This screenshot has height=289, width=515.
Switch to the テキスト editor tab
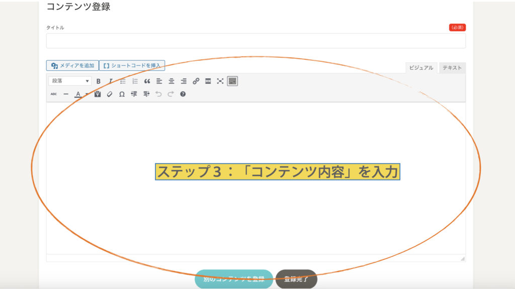click(x=452, y=68)
